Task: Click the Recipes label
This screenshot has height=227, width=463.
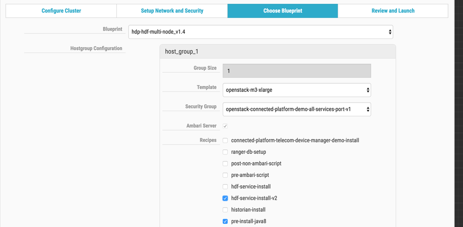Action: click(208, 140)
